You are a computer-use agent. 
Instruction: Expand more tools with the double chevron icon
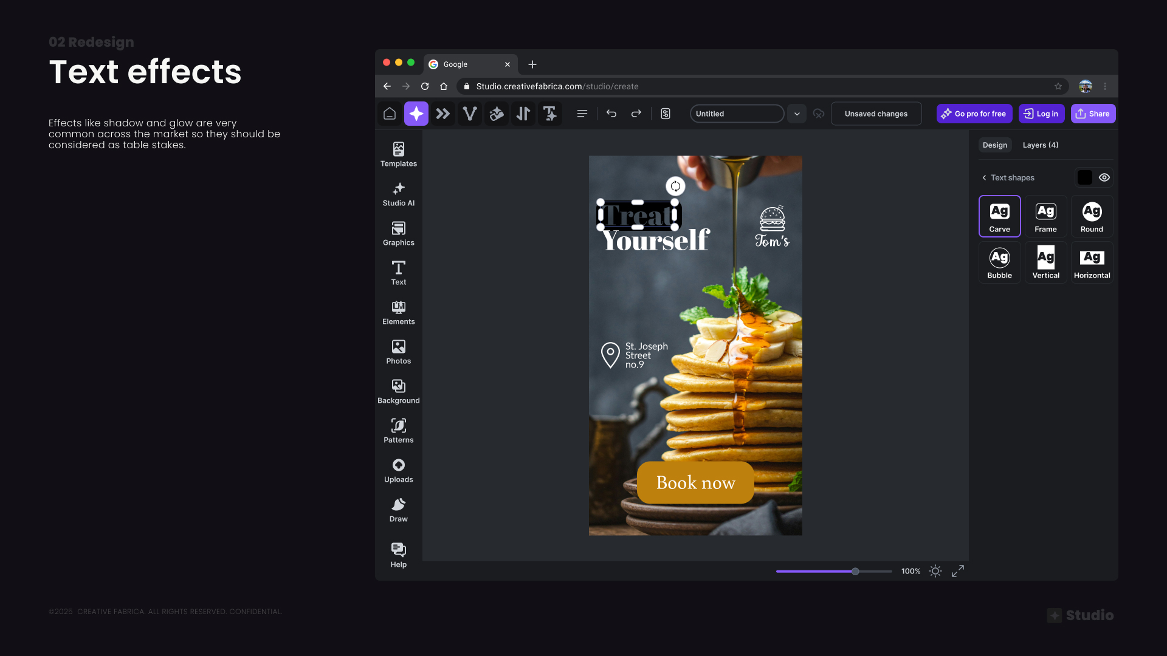click(x=443, y=114)
